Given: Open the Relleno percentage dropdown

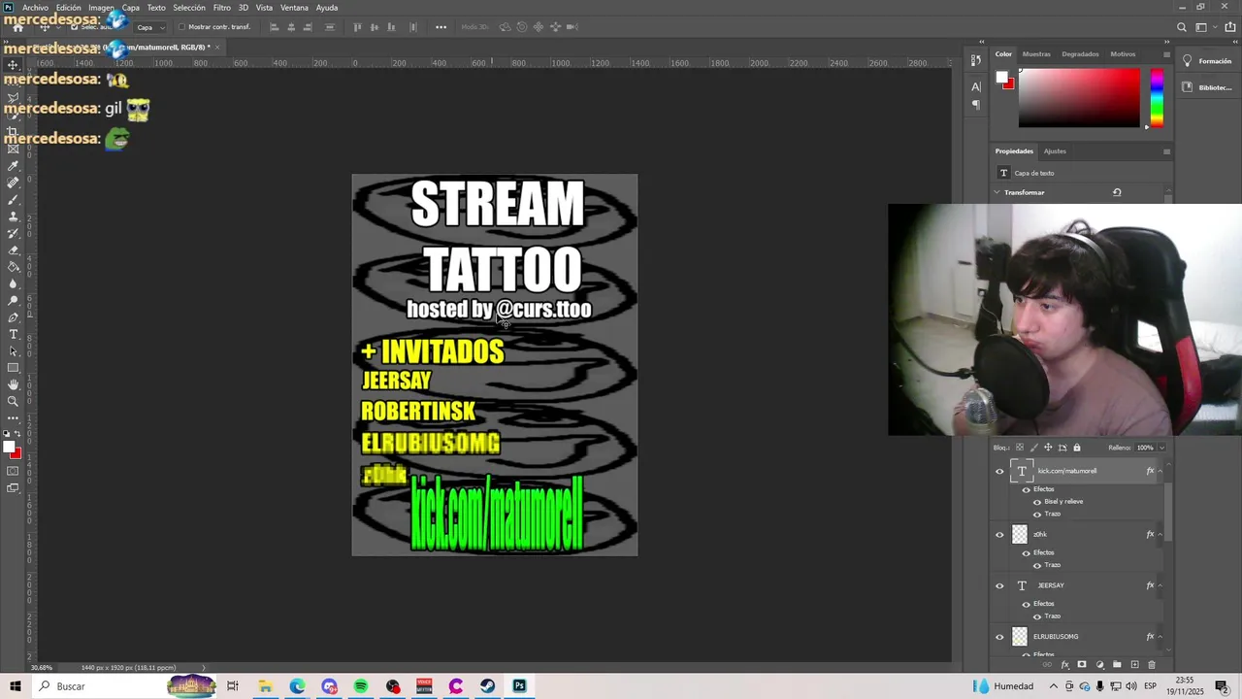Looking at the screenshot, I should click(1161, 448).
